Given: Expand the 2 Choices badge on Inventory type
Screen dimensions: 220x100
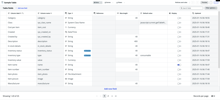Looking at the screenshot, I should [87, 55].
